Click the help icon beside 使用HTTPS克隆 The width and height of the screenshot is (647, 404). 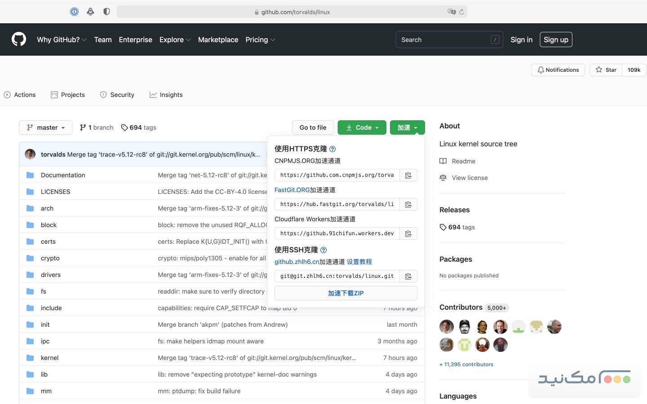(x=332, y=149)
